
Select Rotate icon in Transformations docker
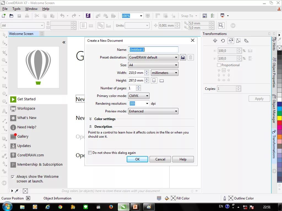coord(223,41)
